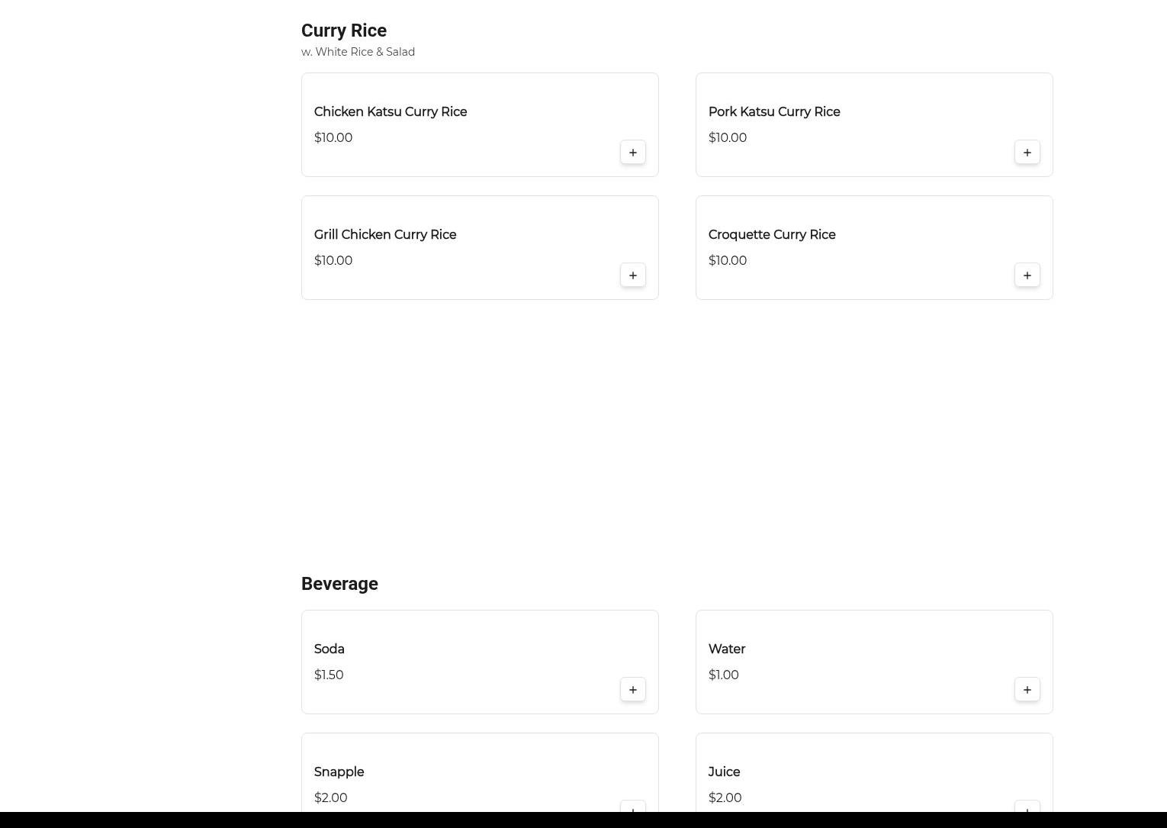Click the $2.00 price under Snapple

click(x=331, y=798)
